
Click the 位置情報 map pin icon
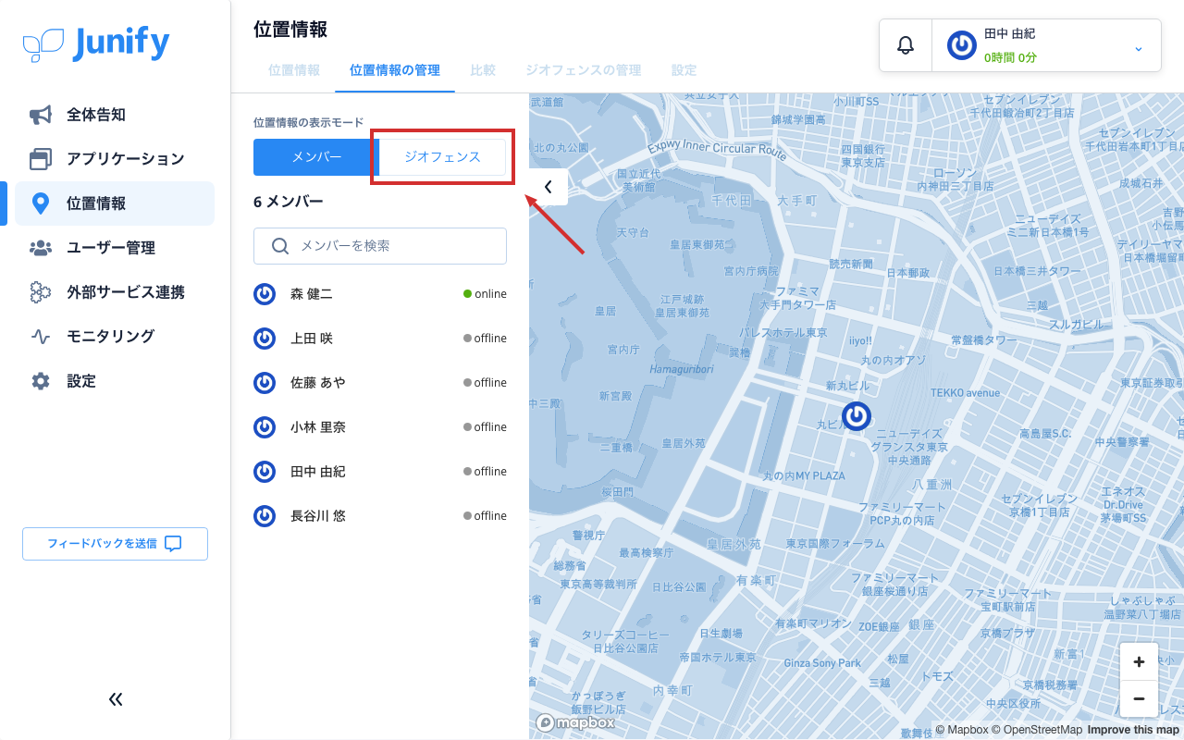40,203
